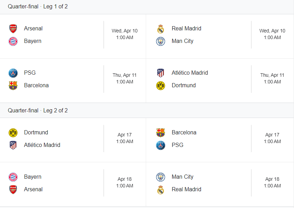Click Atlético Madrid crest in Leg 1

point(161,73)
